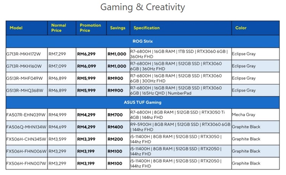The height and width of the screenshot is (175, 286).
Task: Click the ASUS TUF Gaming section heading
Action: click(143, 102)
